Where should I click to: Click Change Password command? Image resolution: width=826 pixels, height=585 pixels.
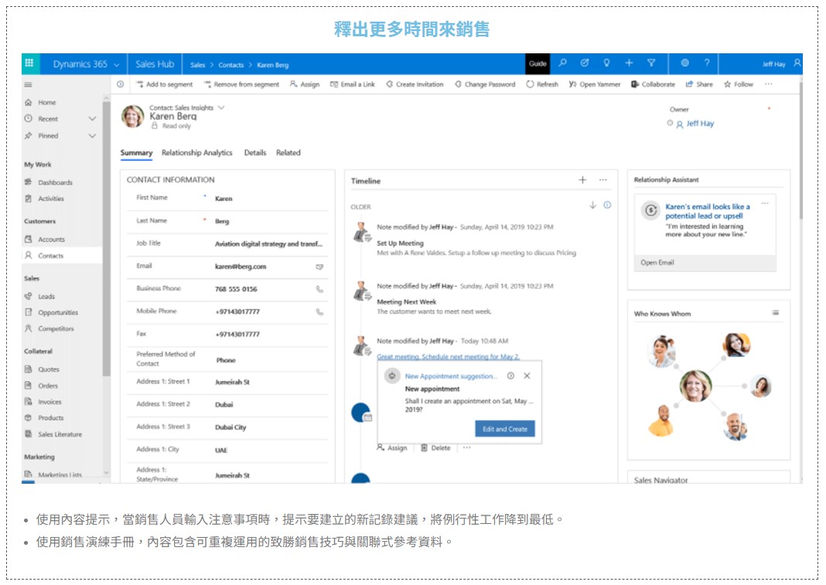(485, 84)
